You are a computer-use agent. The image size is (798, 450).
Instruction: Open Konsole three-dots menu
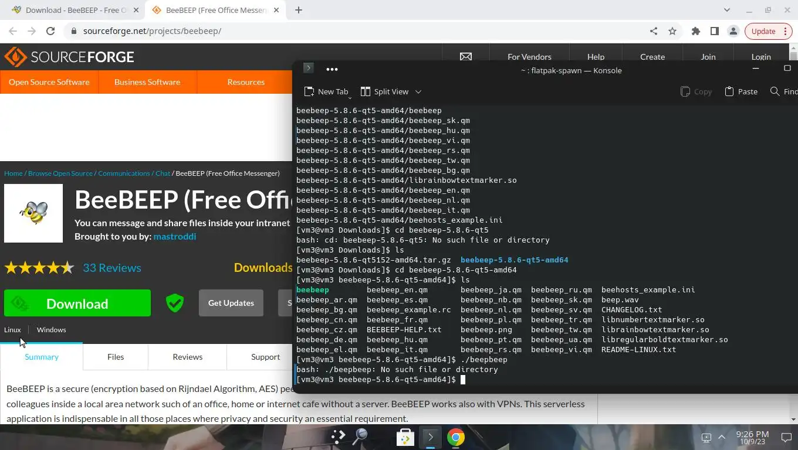[x=332, y=69]
